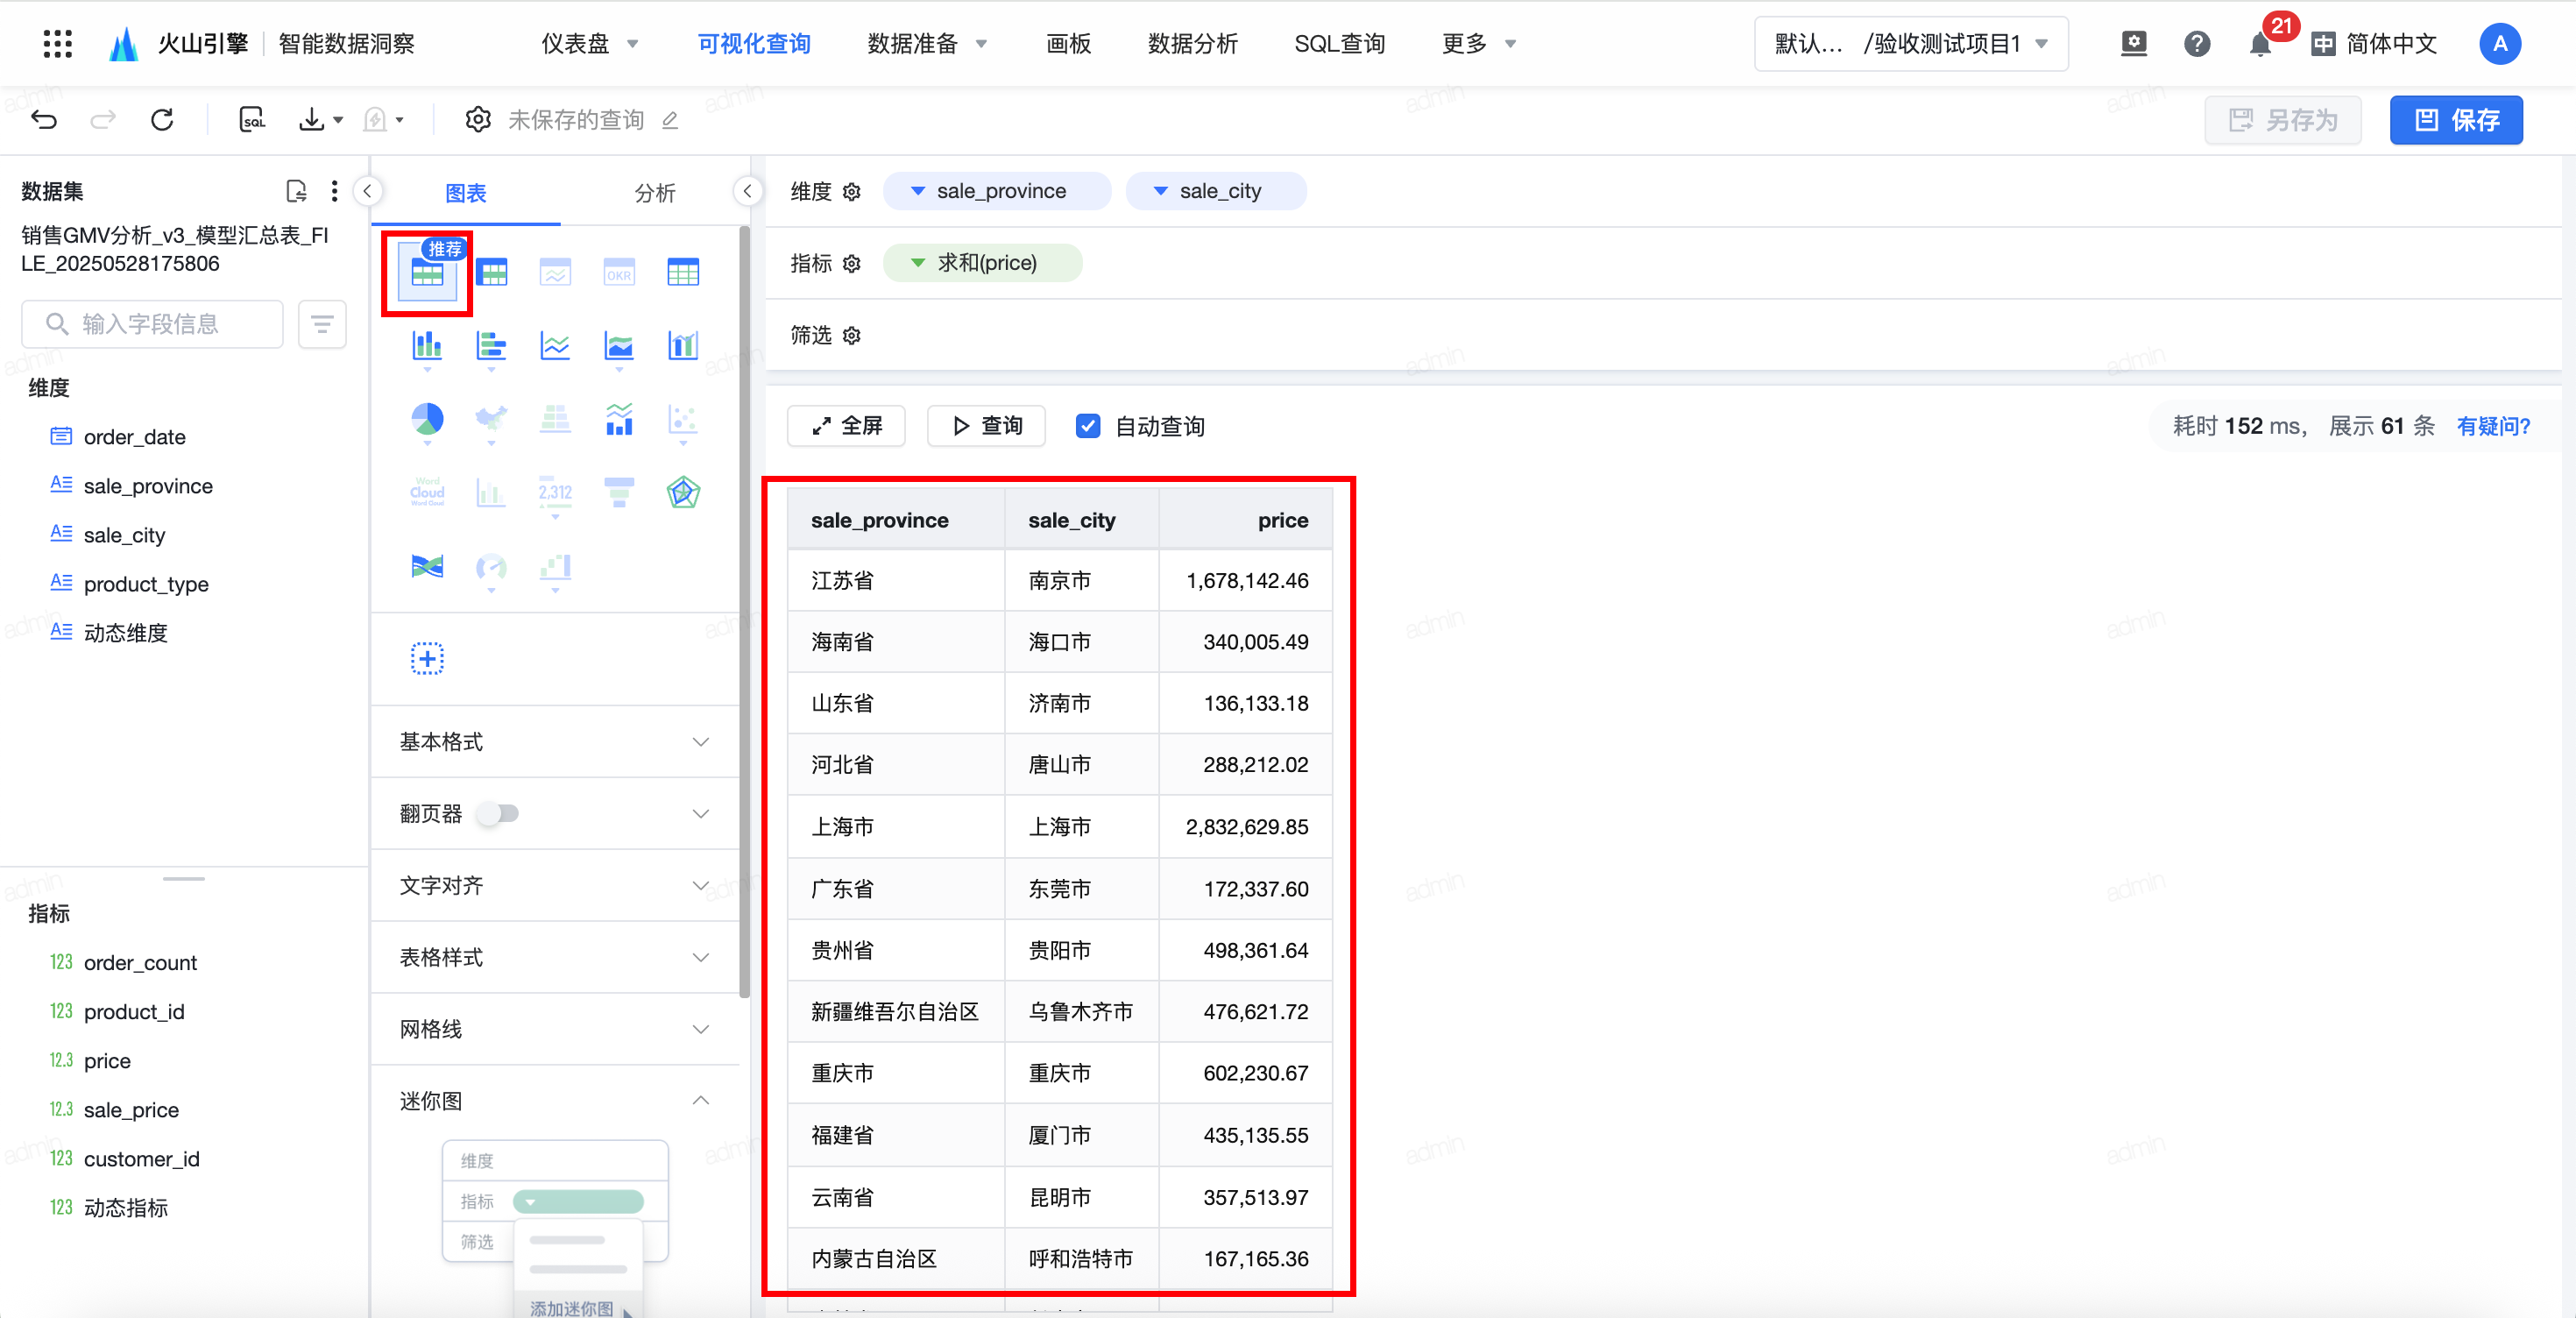Open the notifications bell icon
The height and width of the screenshot is (1318, 2576).
(2259, 44)
